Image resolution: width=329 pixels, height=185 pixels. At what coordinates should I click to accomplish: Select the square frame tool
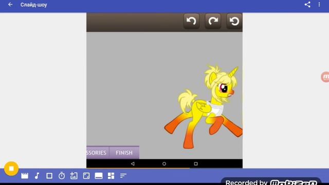tap(49, 176)
